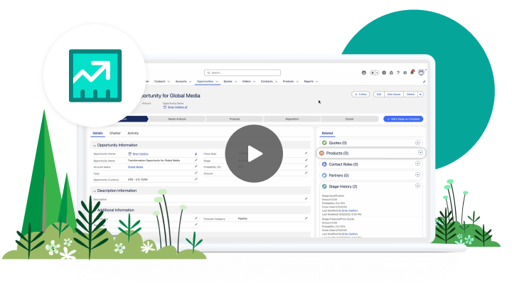Switch to the Chatter tab
Viewport: 512px width, 288px height.
[114, 133]
